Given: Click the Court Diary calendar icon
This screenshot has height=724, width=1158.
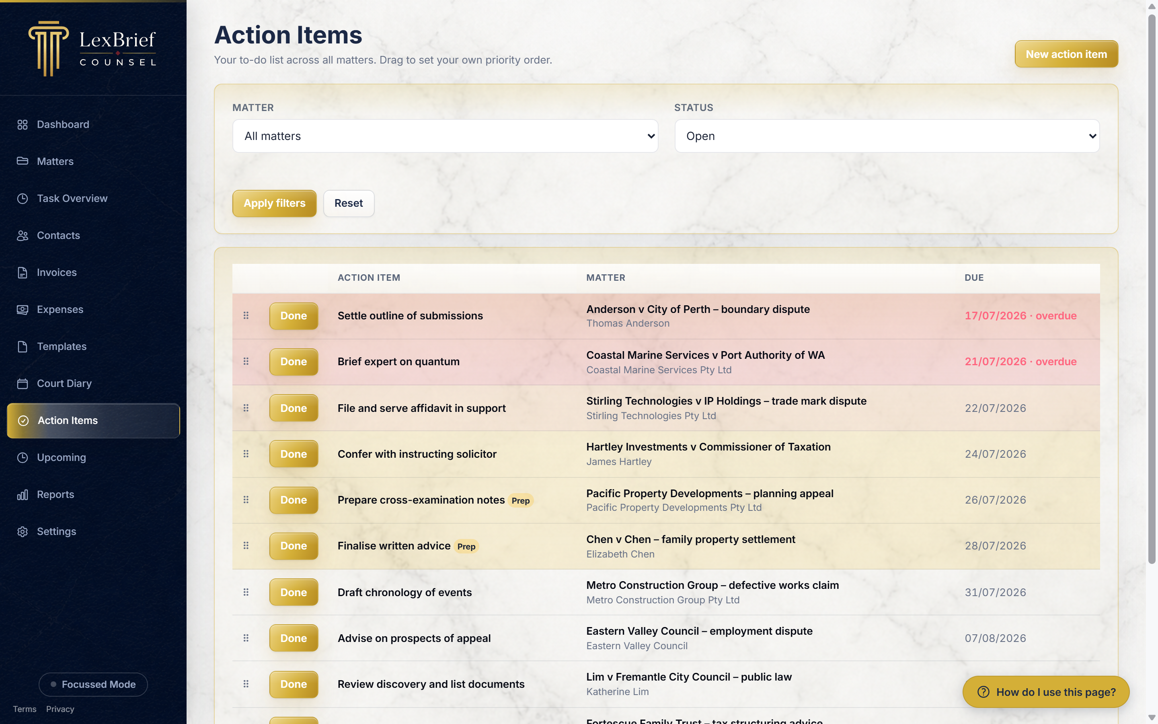Looking at the screenshot, I should tap(23, 384).
